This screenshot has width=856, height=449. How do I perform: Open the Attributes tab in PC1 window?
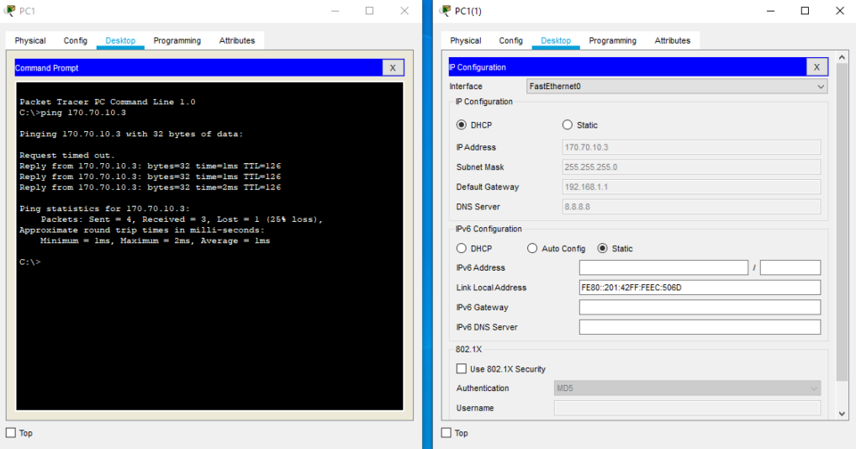[237, 40]
